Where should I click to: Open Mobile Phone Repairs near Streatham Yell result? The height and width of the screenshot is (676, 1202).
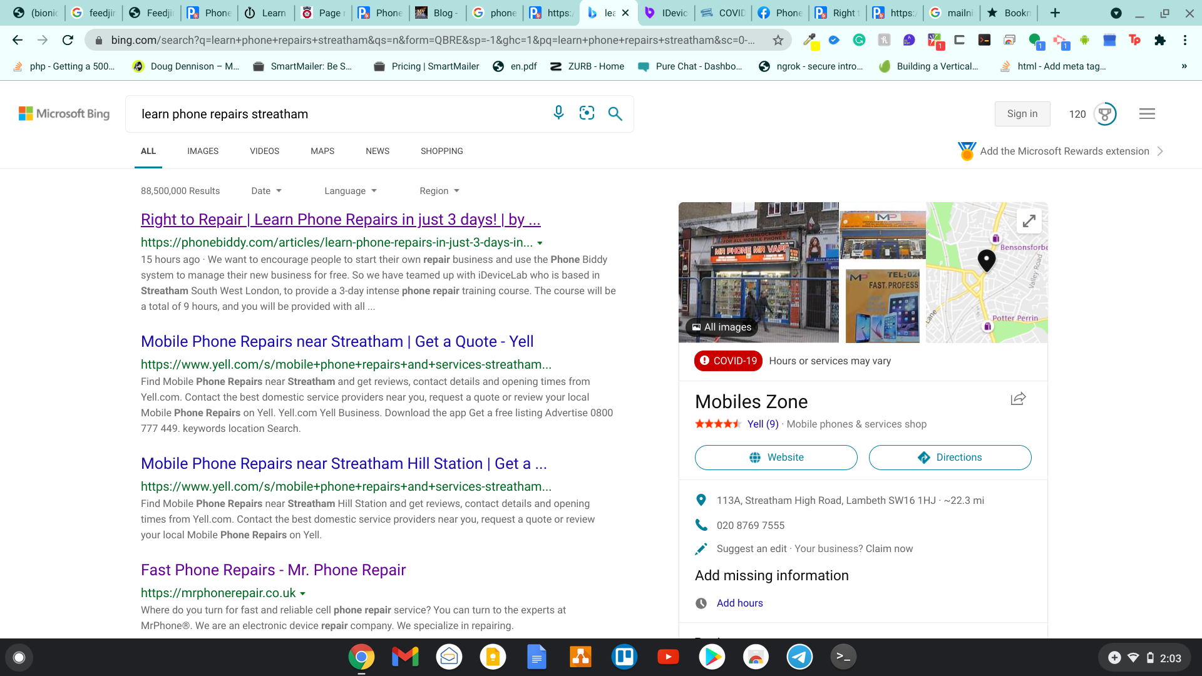[x=337, y=342]
